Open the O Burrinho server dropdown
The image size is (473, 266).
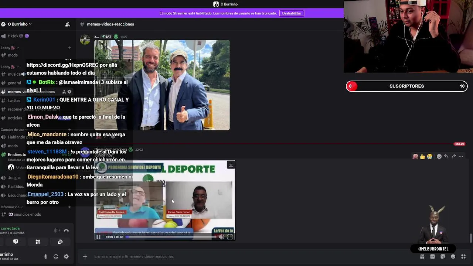(x=19, y=24)
